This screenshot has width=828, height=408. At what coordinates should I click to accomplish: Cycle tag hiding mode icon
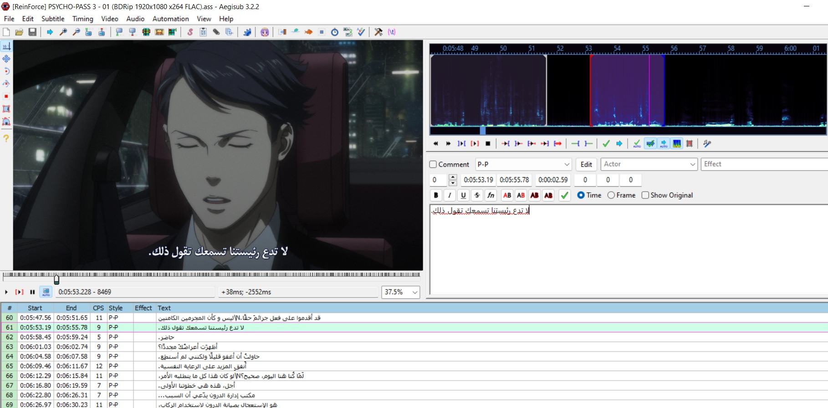(x=392, y=32)
